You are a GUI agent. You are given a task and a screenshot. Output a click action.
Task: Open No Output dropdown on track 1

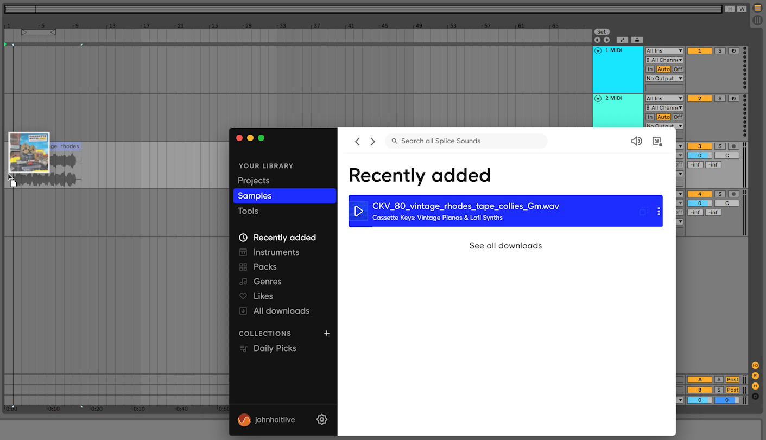point(664,79)
